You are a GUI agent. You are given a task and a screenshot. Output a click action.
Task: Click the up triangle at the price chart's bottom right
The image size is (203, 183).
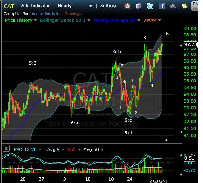coord(167,140)
